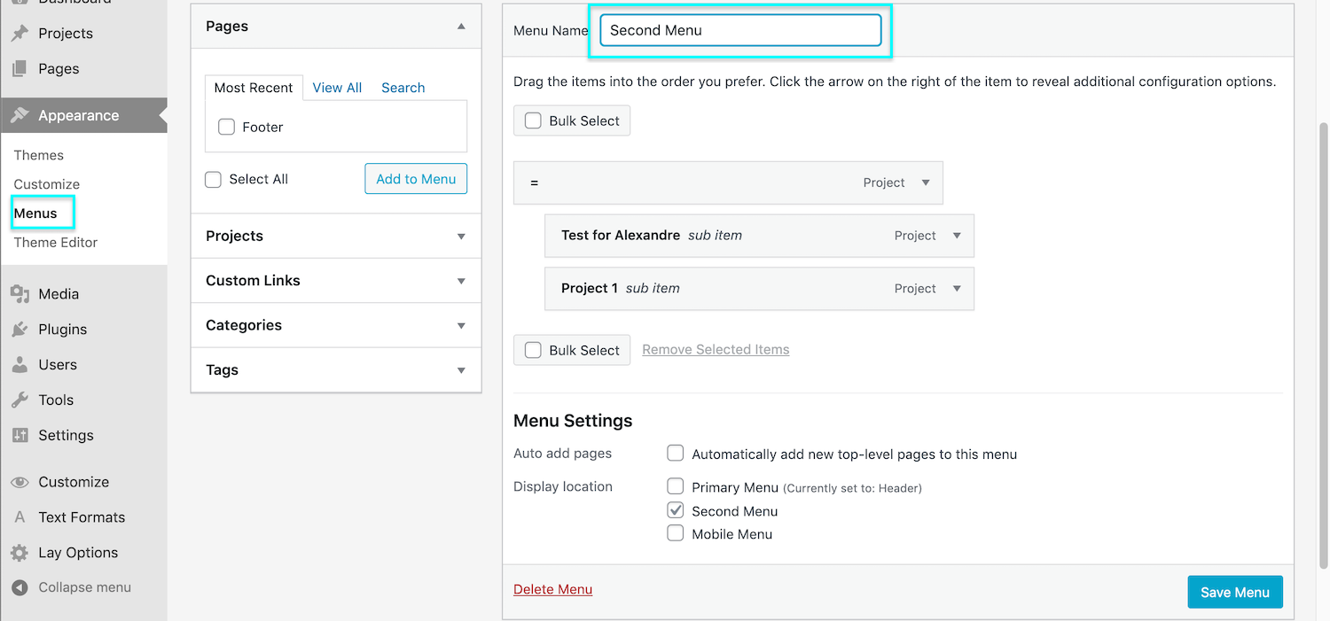Click the Collapse menu arrow icon
The height and width of the screenshot is (621, 1330).
pos(20,587)
